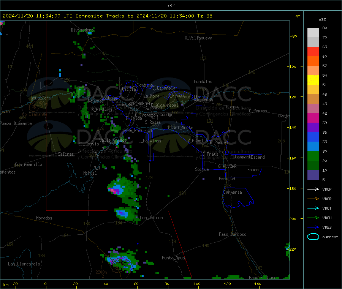Click the Lag.Llancanelo location label

click(x=24, y=264)
